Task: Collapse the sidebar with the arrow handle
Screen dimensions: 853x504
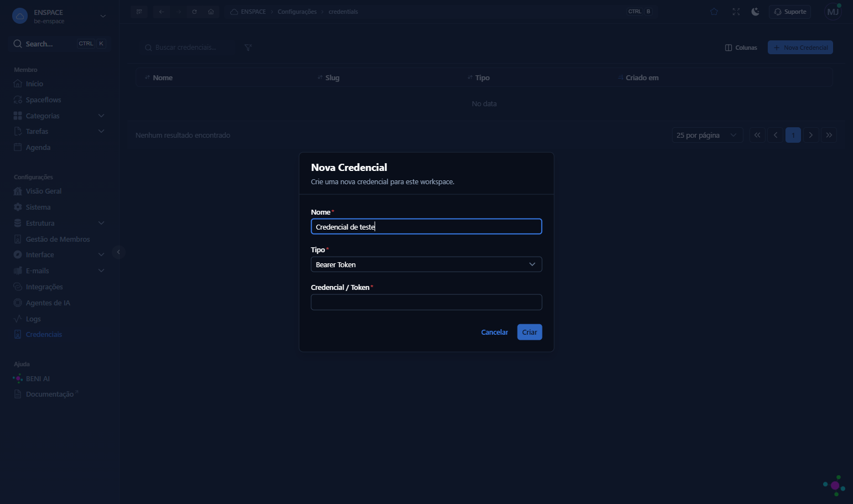Action: coord(118,252)
